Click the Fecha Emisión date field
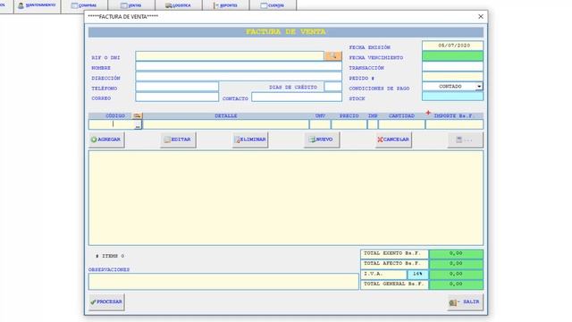Screen dimensions: 572x322 click(452, 46)
